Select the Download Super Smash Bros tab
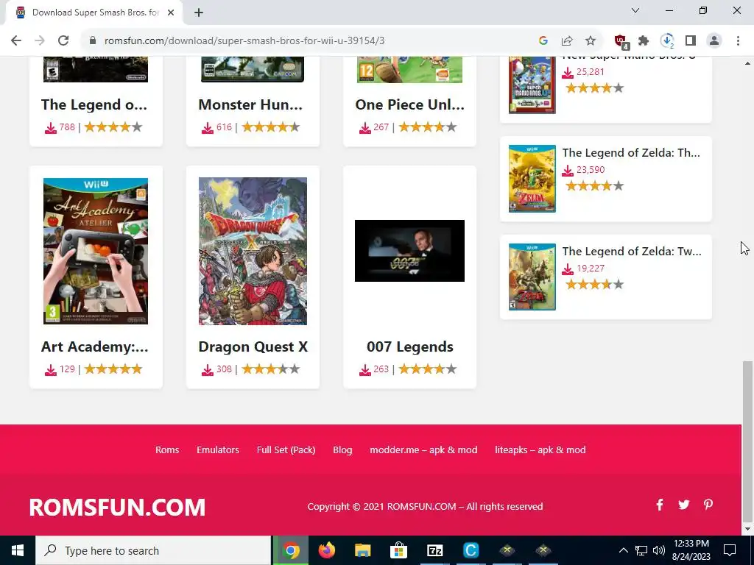The height and width of the screenshot is (565, 754). pos(95,13)
